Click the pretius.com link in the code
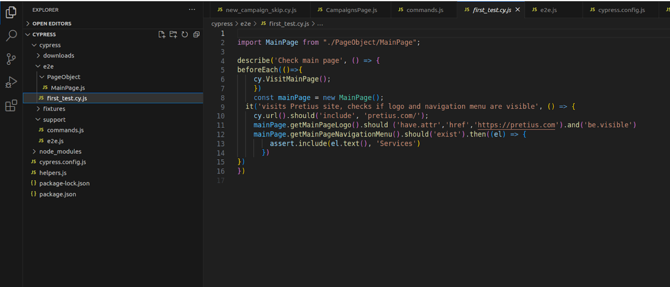Viewport: 670px width, 287px height. 516,125
